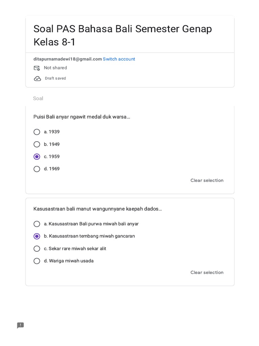Click the Draft saved cloud icon
This screenshot has width=259, height=346.
pyautogui.click(x=37, y=78)
